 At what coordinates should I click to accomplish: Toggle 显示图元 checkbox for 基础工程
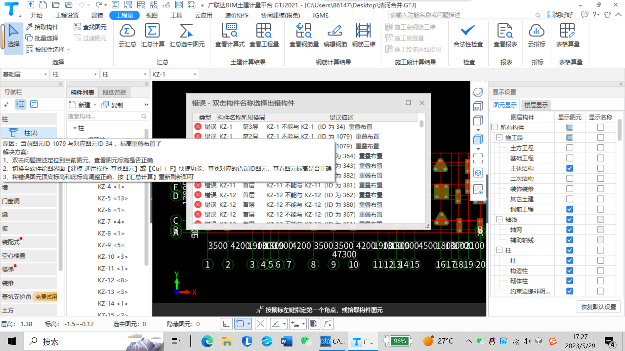coord(570,158)
